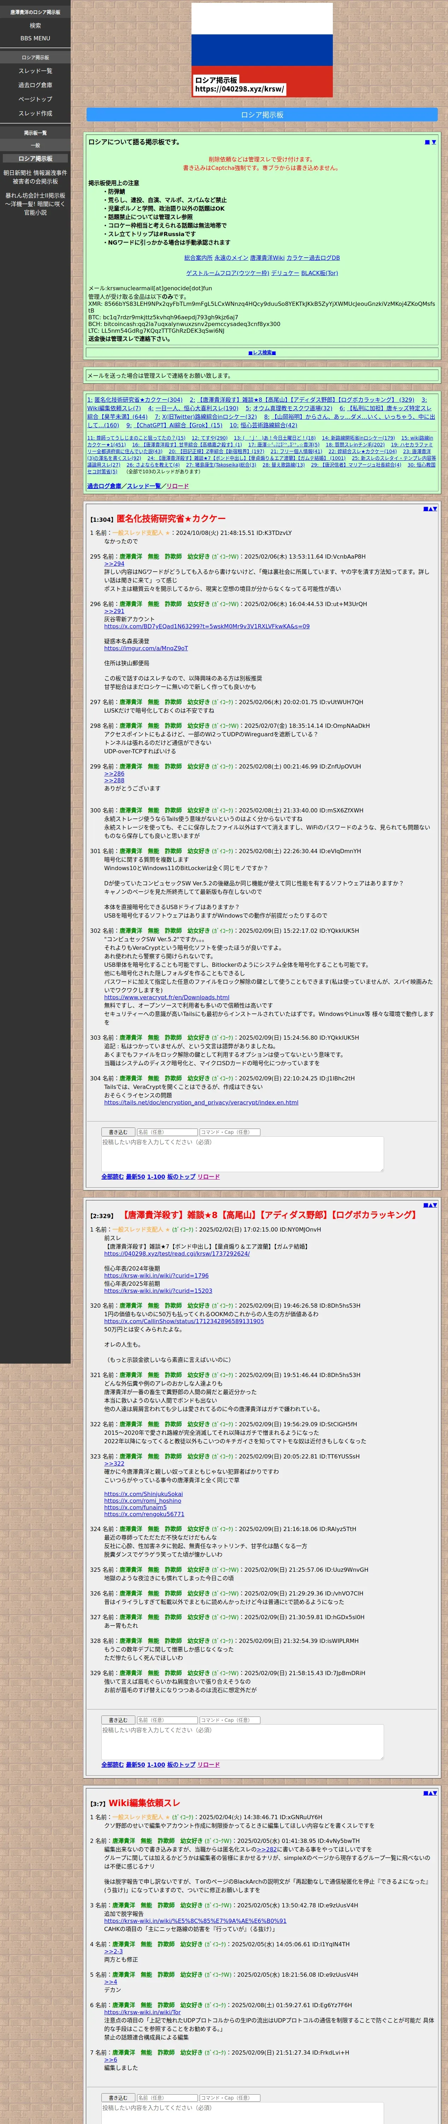Open thread 1: 匿名化技術研究省★カクケー(304) in list
Image resolution: width=448 pixels, height=2124 pixels.
[x=135, y=400]
